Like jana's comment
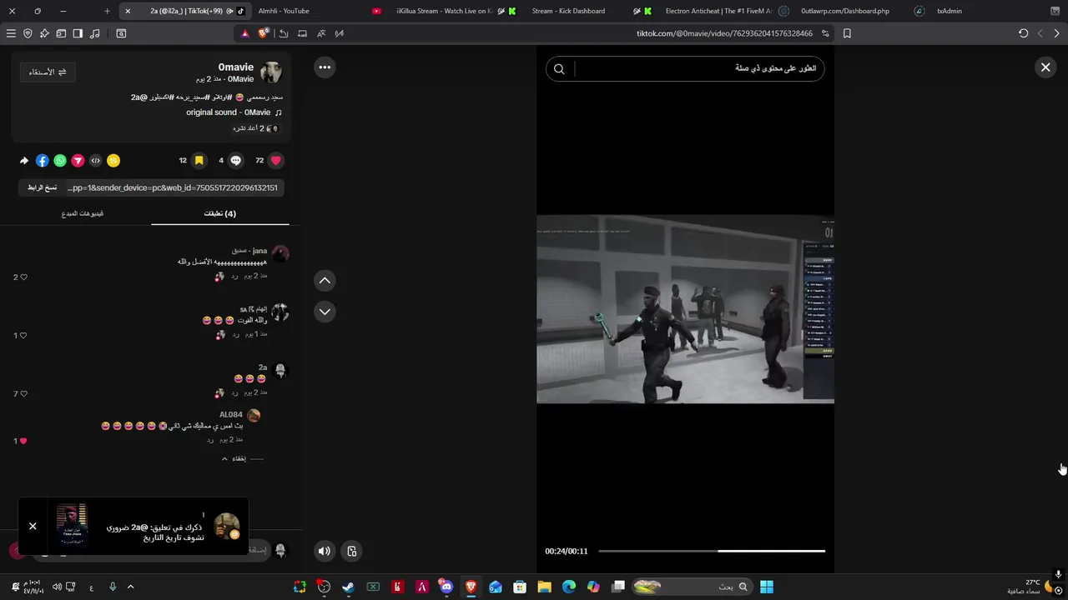 [23, 277]
